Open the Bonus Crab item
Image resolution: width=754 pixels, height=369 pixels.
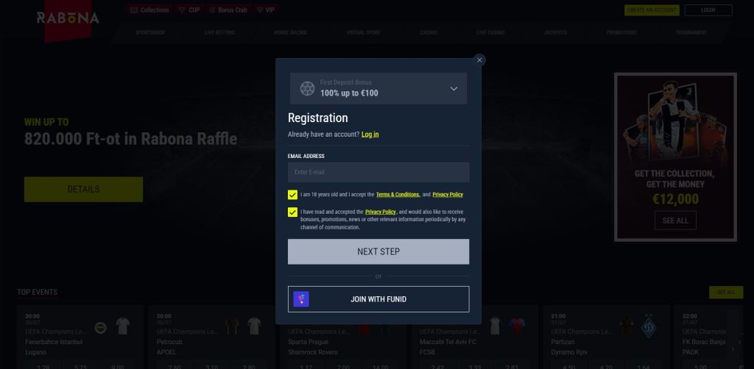228,10
